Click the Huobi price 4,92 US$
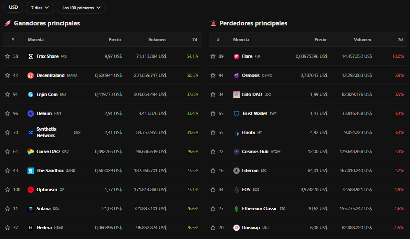 pos(319,132)
